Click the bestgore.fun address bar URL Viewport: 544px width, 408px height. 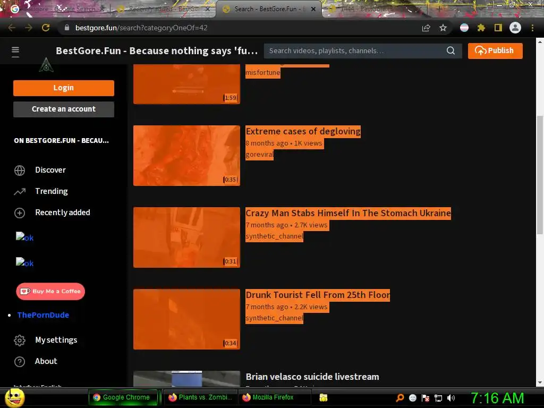coord(141,28)
